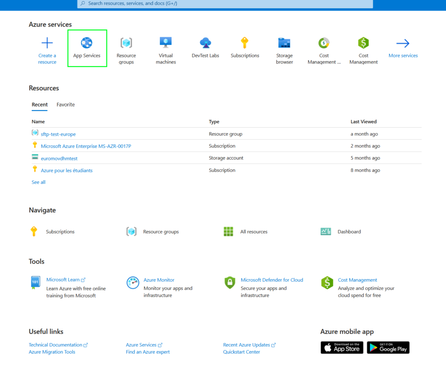Click the Type column header
Viewport: 446px width, 380px height.
pos(214,122)
